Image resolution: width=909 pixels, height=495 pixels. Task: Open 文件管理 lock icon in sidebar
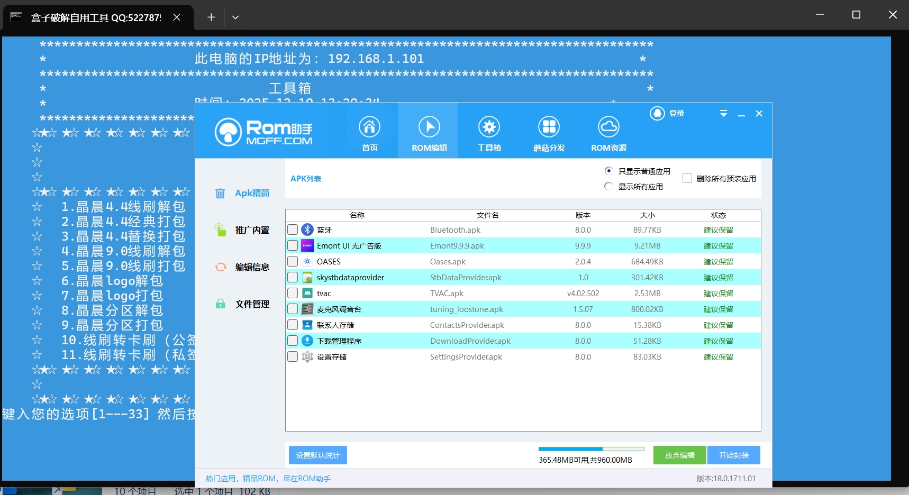point(221,304)
